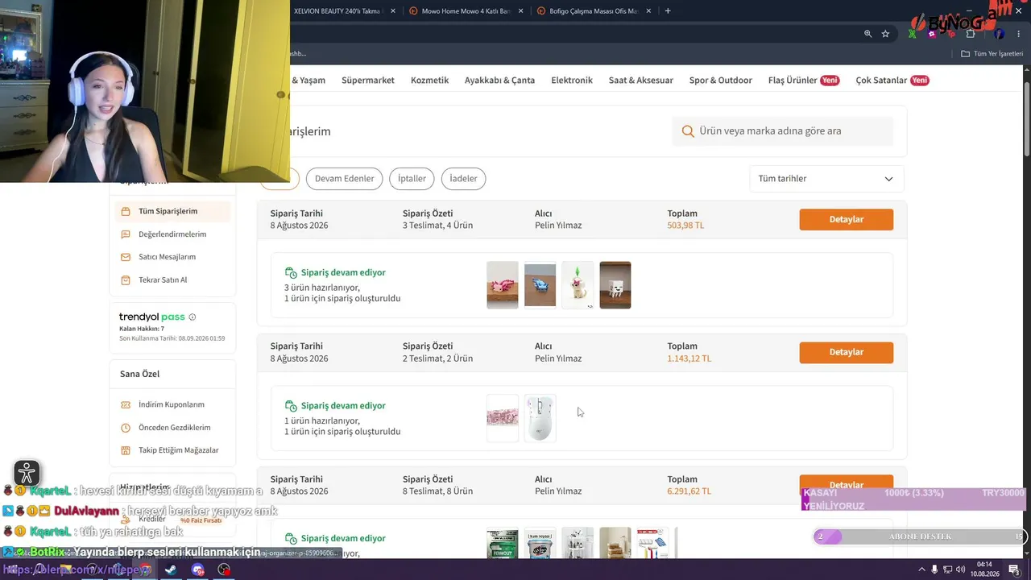Open the pink item thumbnail in second order
Screen dimensions: 1031x580
pyautogui.click(x=503, y=418)
